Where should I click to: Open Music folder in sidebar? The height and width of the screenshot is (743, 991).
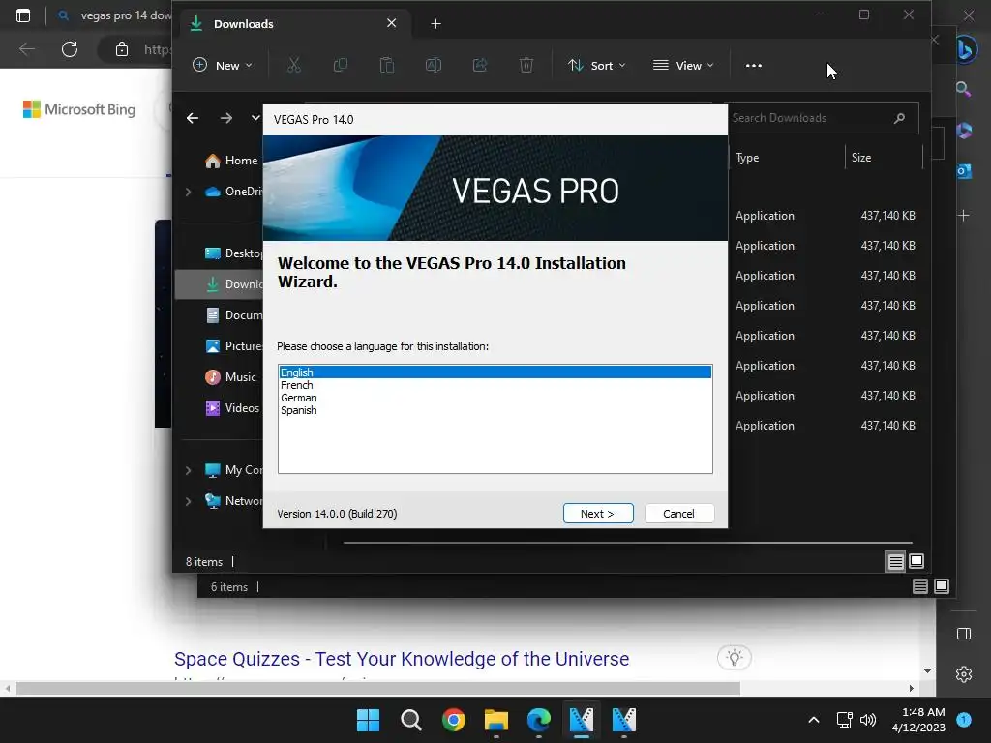coord(230,377)
